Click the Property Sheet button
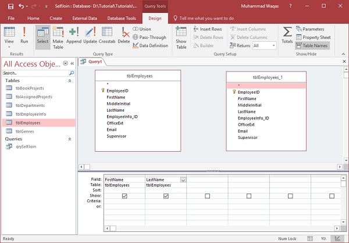The image size is (349, 243). [x=313, y=37]
